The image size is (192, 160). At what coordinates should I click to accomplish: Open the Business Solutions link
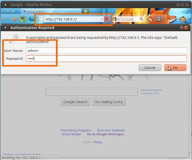pyautogui.click(x=111, y=130)
